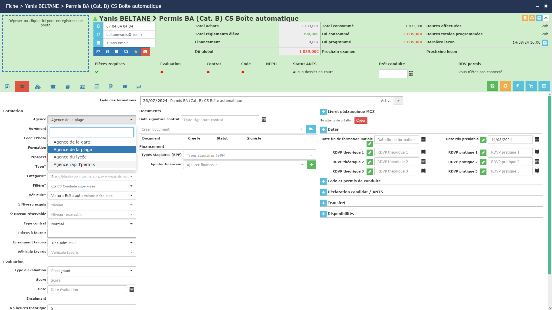The image size is (552, 310).
Task: Open the Créer document dropdown
Action: (x=222, y=129)
